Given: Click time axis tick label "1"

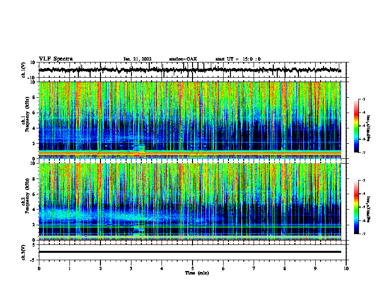Looking at the screenshot, I should click(69, 269).
